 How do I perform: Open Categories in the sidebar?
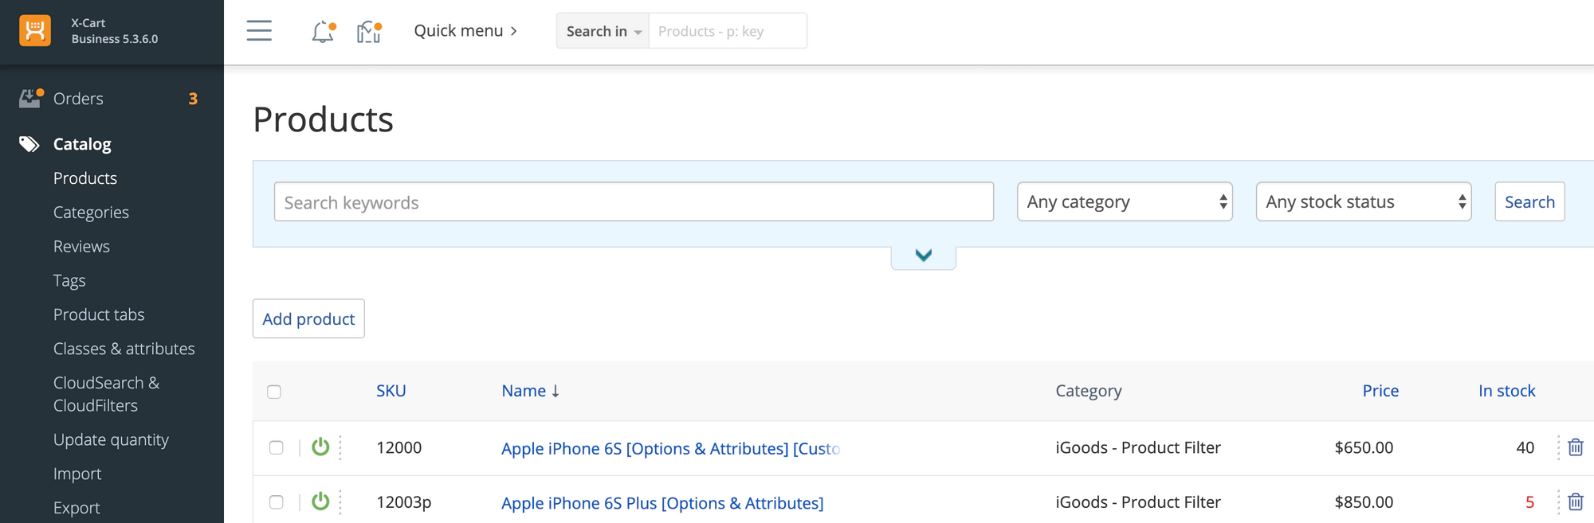tap(91, 213)
